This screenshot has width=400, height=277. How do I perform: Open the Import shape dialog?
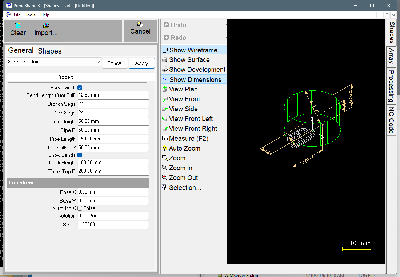click(46, 30)
